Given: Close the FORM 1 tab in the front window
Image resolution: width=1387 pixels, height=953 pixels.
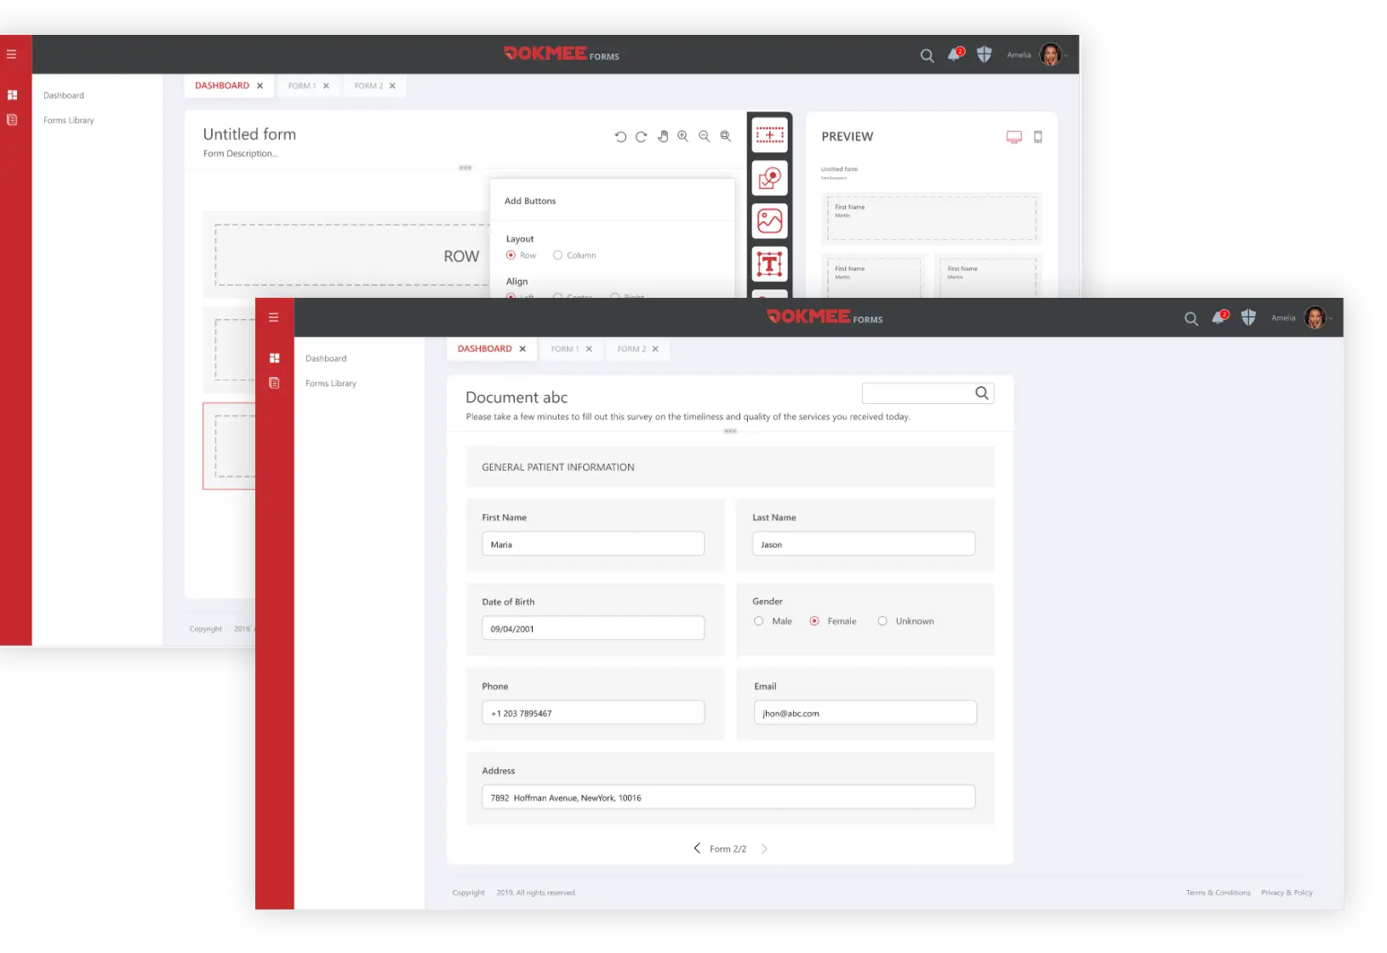Looking at the screenshot, I should (589, 349).
